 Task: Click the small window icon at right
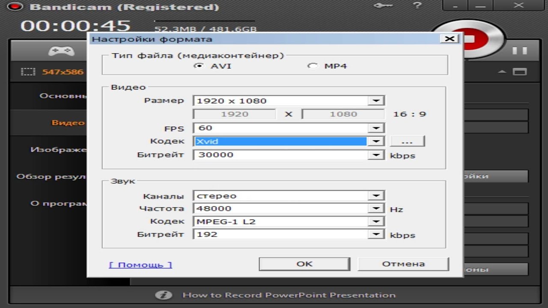(520, 71)
